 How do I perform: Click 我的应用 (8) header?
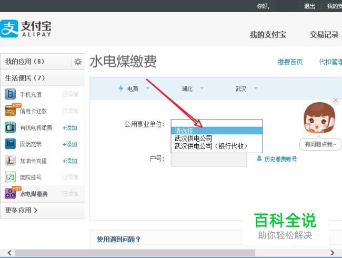[25, 62]
